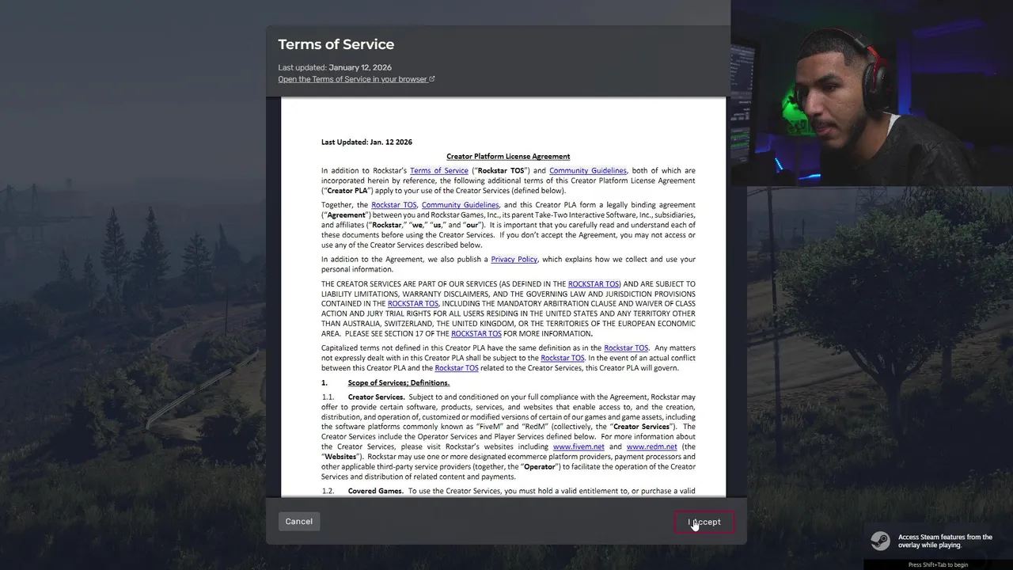Open the www.redm.net link
The image size is (1013, 570).
pyautogui.click(x=651, y=446)
